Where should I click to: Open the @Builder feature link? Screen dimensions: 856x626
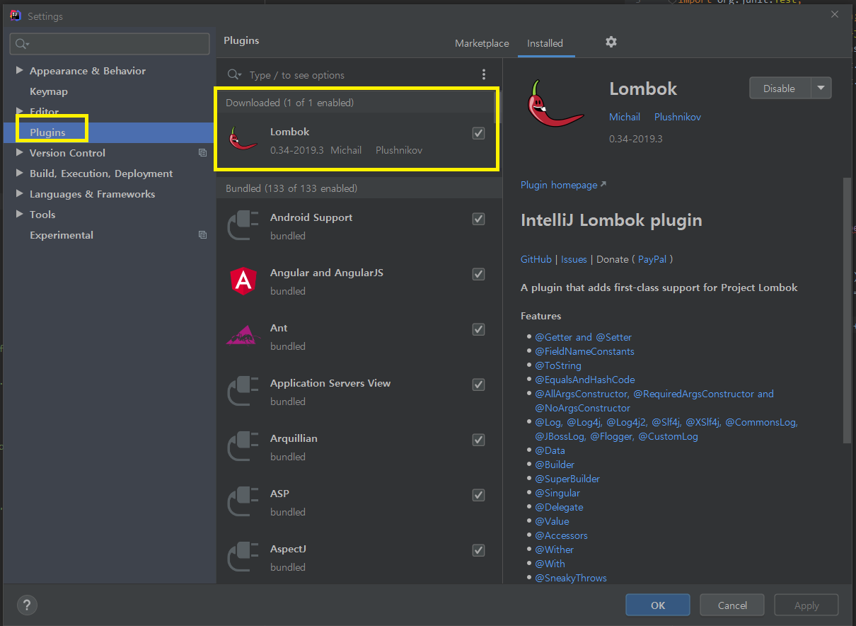(x=555, y=465)
